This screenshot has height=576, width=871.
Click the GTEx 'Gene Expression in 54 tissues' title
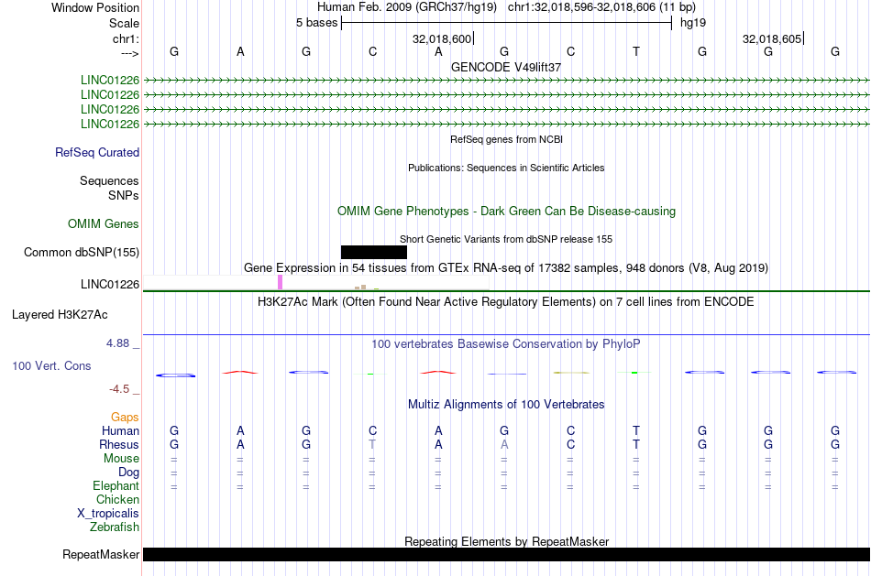click(x=506, y=268)
